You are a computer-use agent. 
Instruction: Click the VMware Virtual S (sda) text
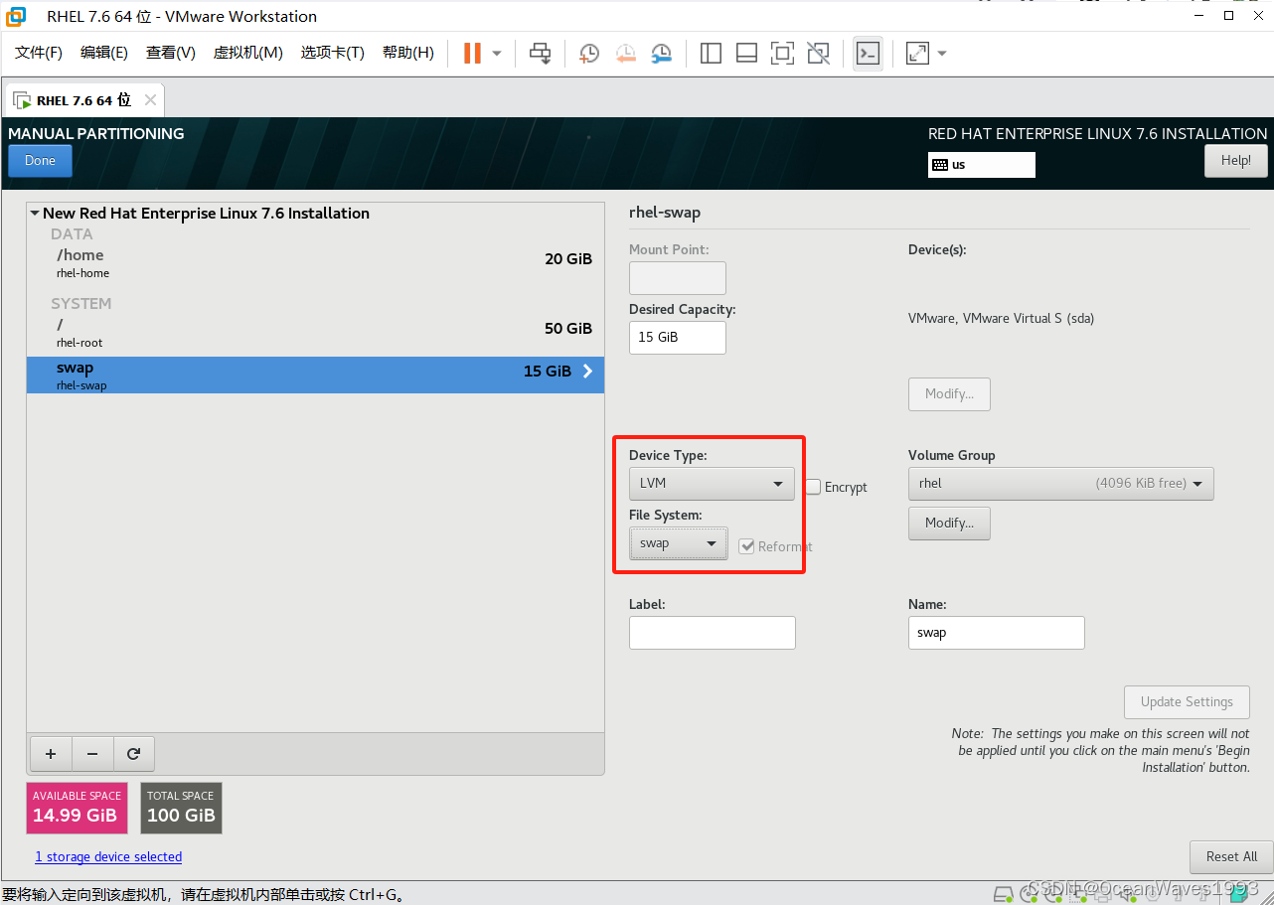1001,318
